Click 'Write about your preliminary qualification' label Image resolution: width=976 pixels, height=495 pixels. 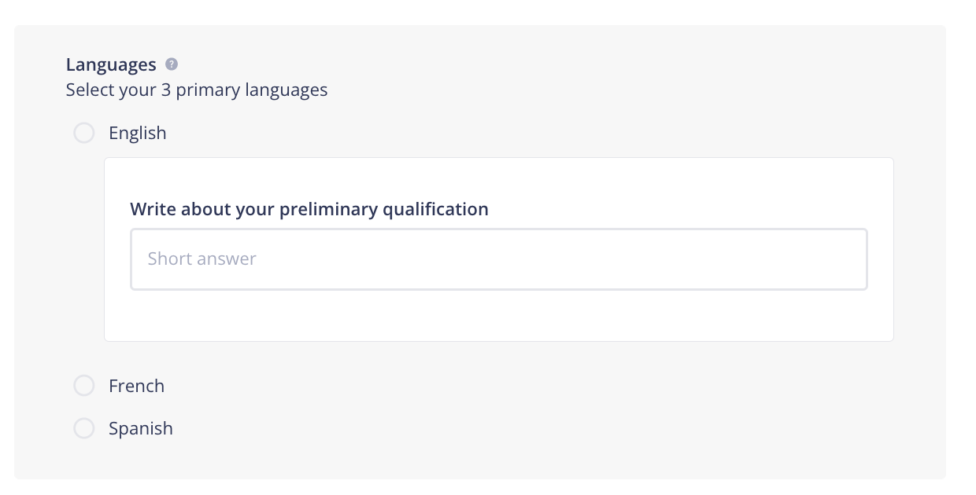[309, 209]
